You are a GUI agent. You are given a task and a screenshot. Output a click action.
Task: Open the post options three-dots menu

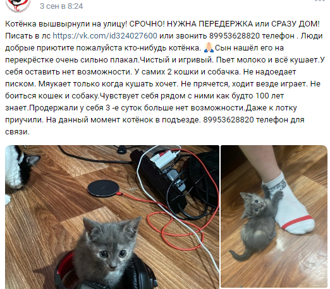pyautogui.click(x=322, y=1)
